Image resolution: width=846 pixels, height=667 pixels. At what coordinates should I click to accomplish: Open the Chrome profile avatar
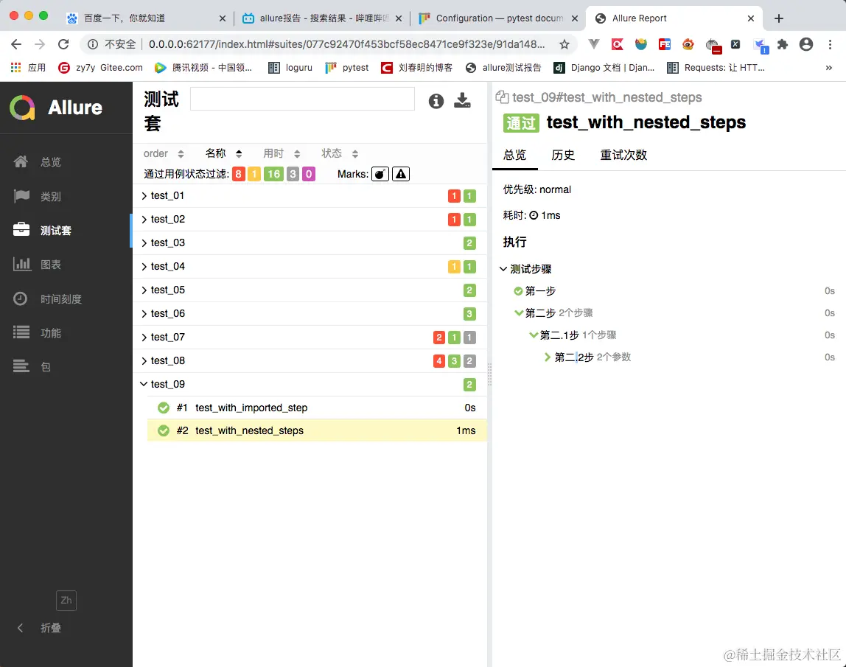click(x=806, y=44)
